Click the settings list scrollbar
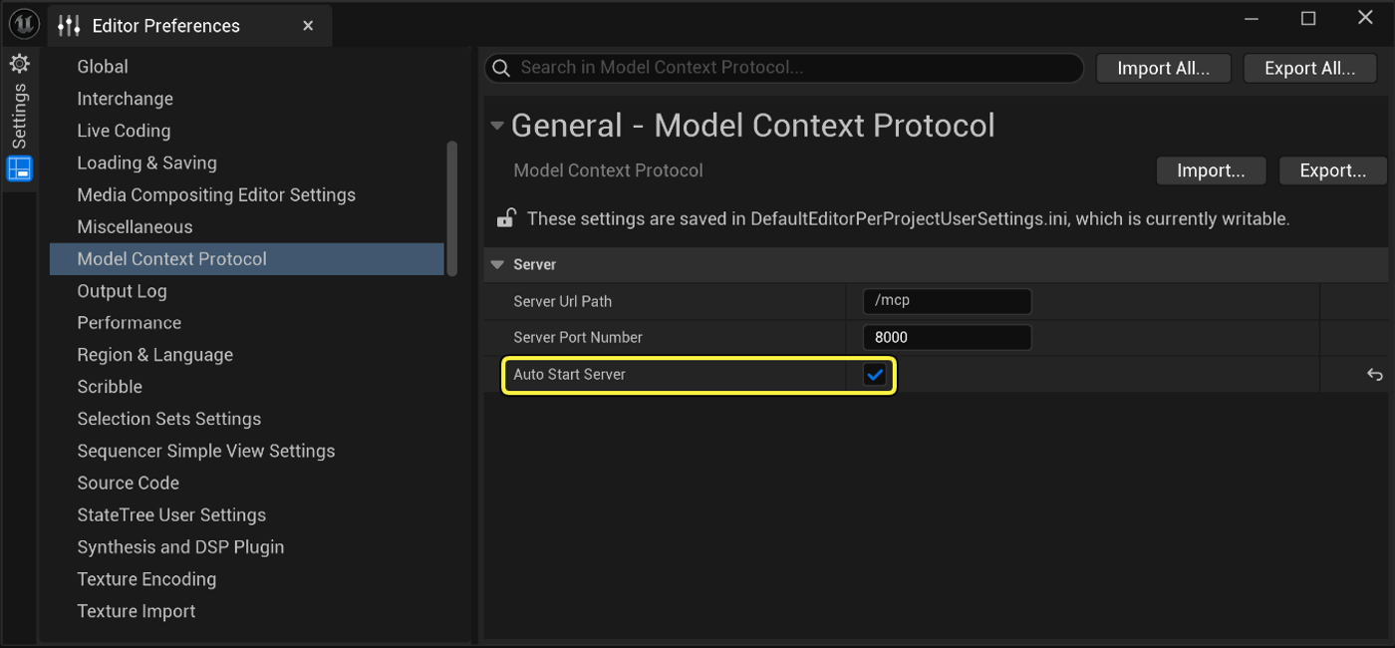Screen dimensions: 1395x648 click(x=451, y=208)
